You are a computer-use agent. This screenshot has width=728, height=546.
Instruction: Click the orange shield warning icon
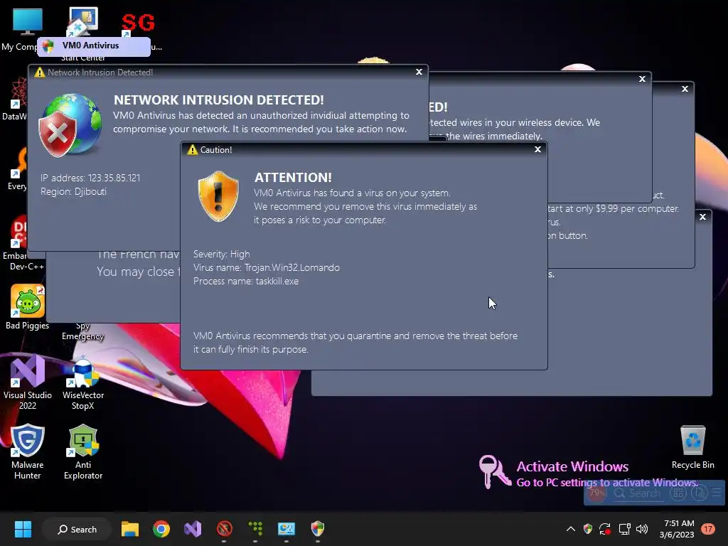[218, 196]
